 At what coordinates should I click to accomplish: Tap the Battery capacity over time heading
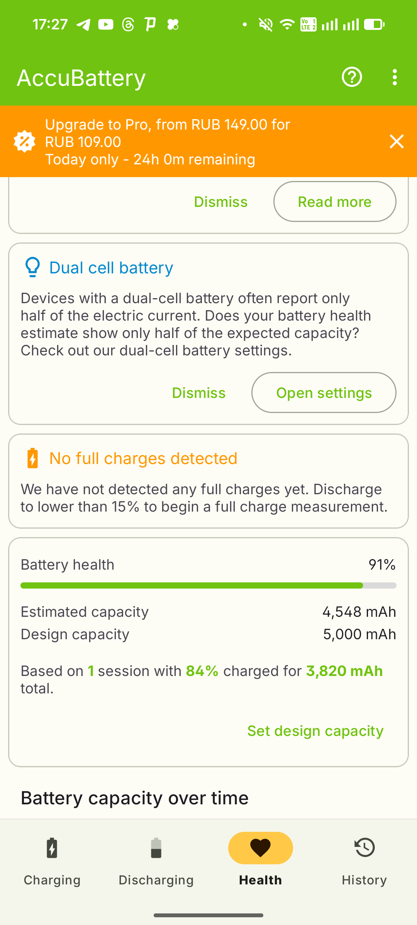pos(135,798)
